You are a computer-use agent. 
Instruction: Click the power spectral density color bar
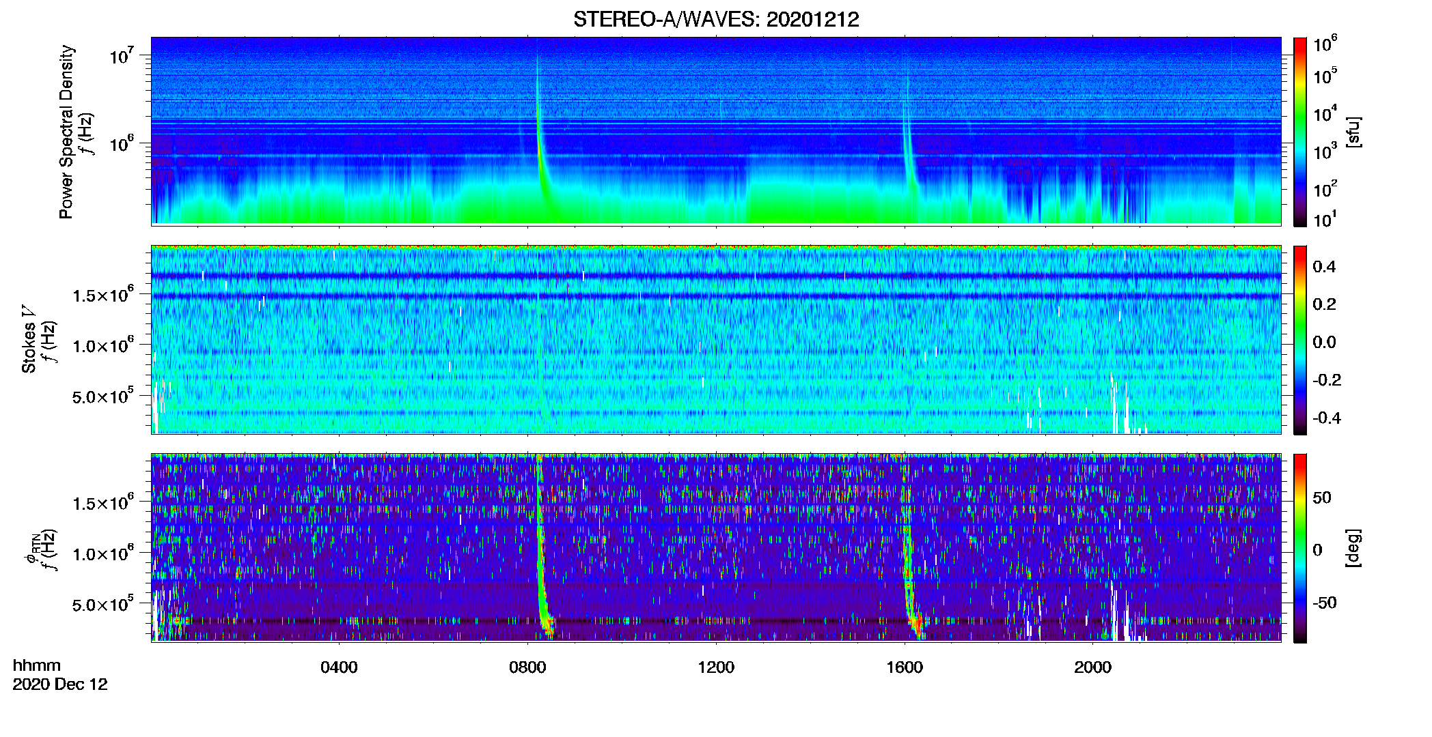pyautogui.click(x=1300, y=132)
